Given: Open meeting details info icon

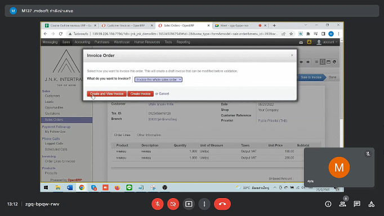Looking at the screenshot, I should pos(328,204).
